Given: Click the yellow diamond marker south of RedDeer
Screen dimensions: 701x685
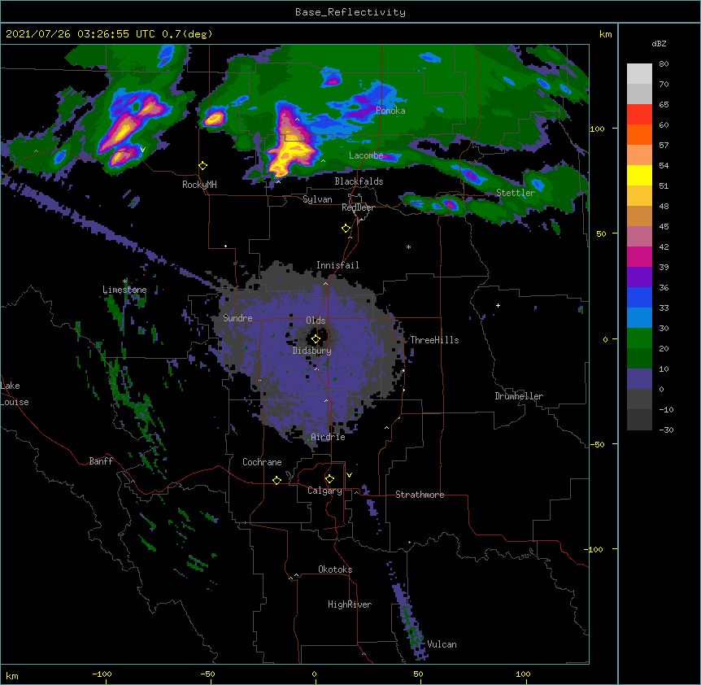Looking at the screenshot, I should click(346, 229).
